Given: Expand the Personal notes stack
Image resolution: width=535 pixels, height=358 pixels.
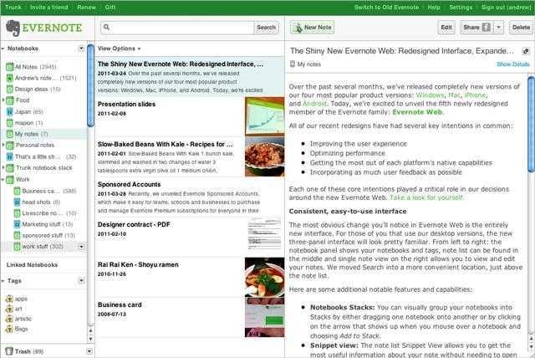Looking at the screenshot, I should click(3, 145).
